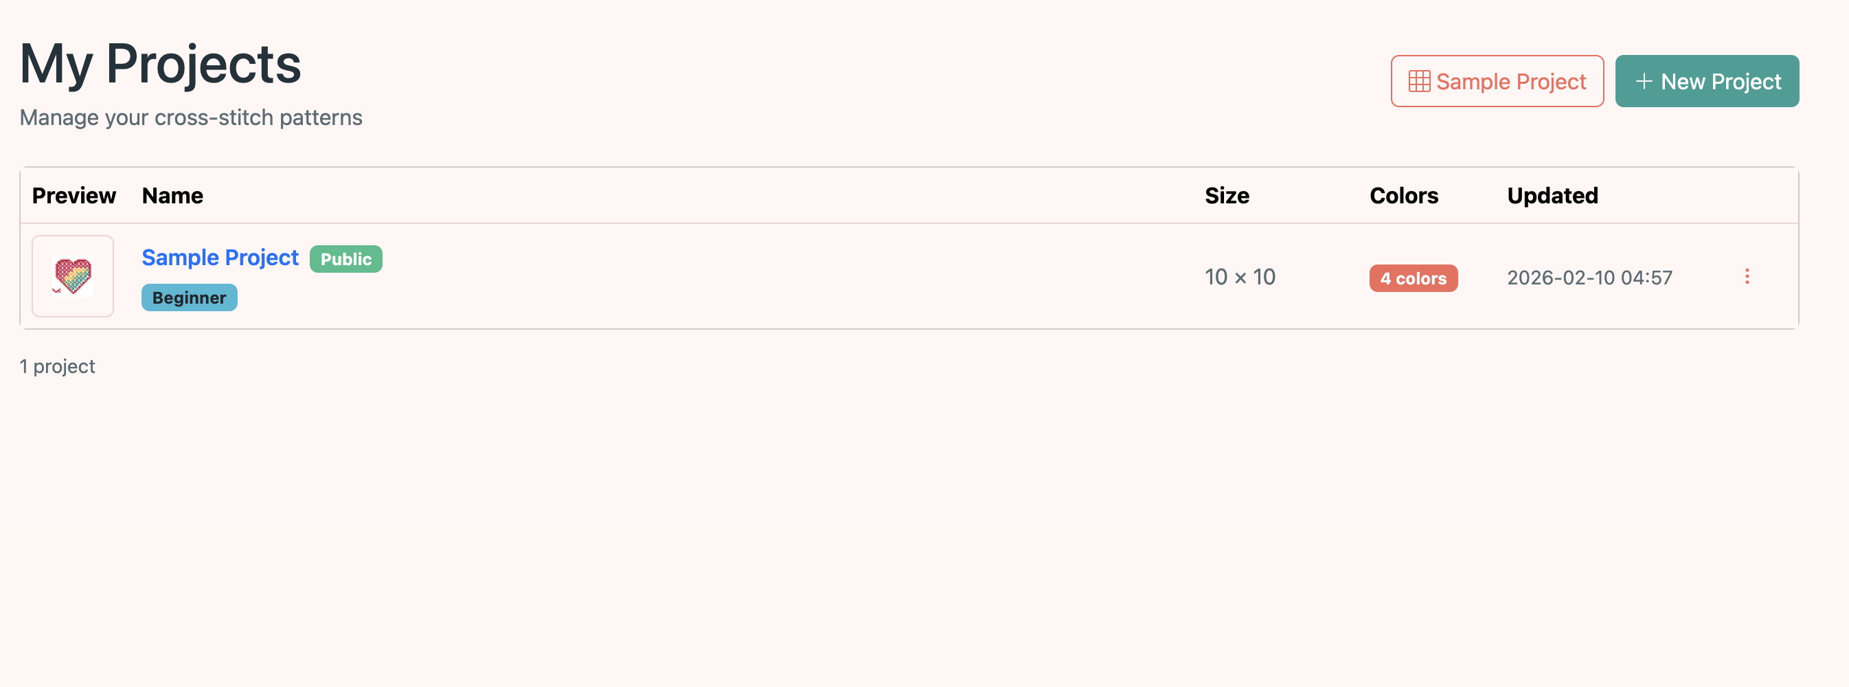1849x687 pixels.
Task: Sort by the Name column header
Action: pos(172,194)
